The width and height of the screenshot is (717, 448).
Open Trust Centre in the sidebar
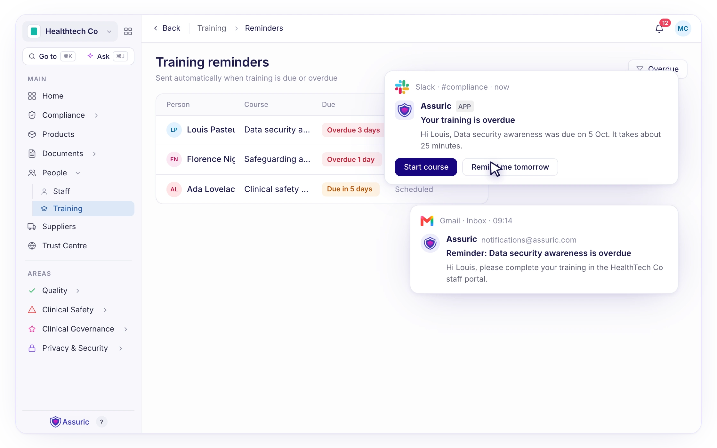78,246
